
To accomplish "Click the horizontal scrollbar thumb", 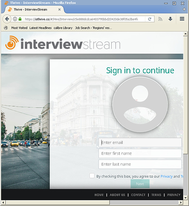I will (58, 202).
